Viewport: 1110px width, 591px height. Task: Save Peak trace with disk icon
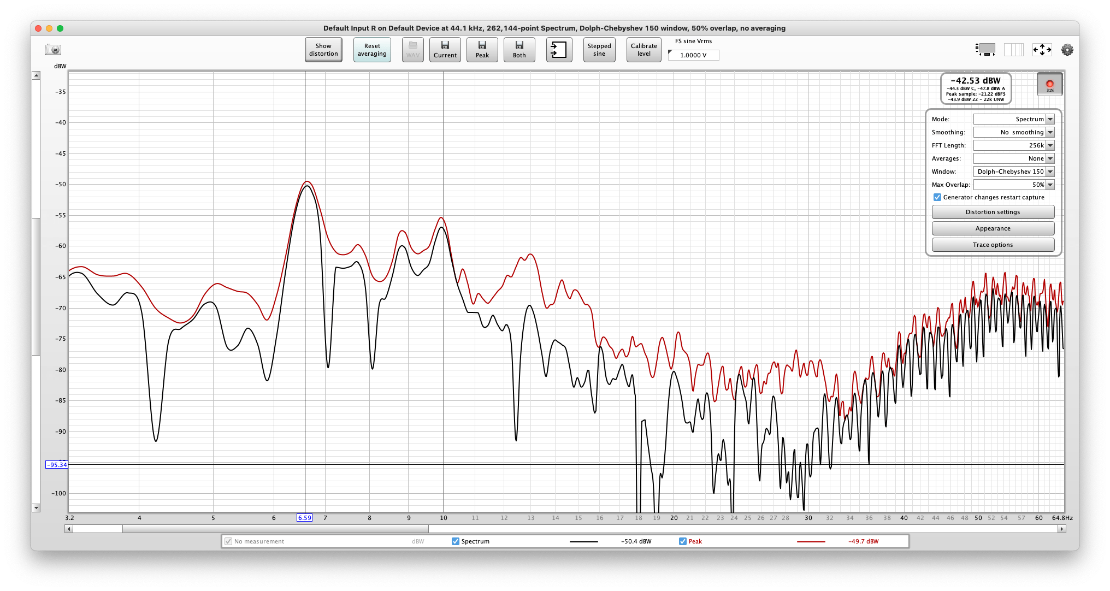tap(482, 50)
